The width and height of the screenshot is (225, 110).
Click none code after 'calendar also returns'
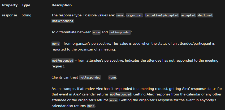click(x=91, y=106)
